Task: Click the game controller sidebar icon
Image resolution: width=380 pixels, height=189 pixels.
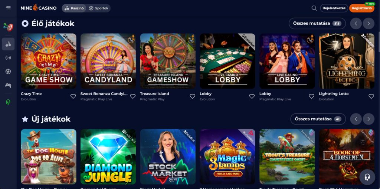Action: [x=8, y=85]
